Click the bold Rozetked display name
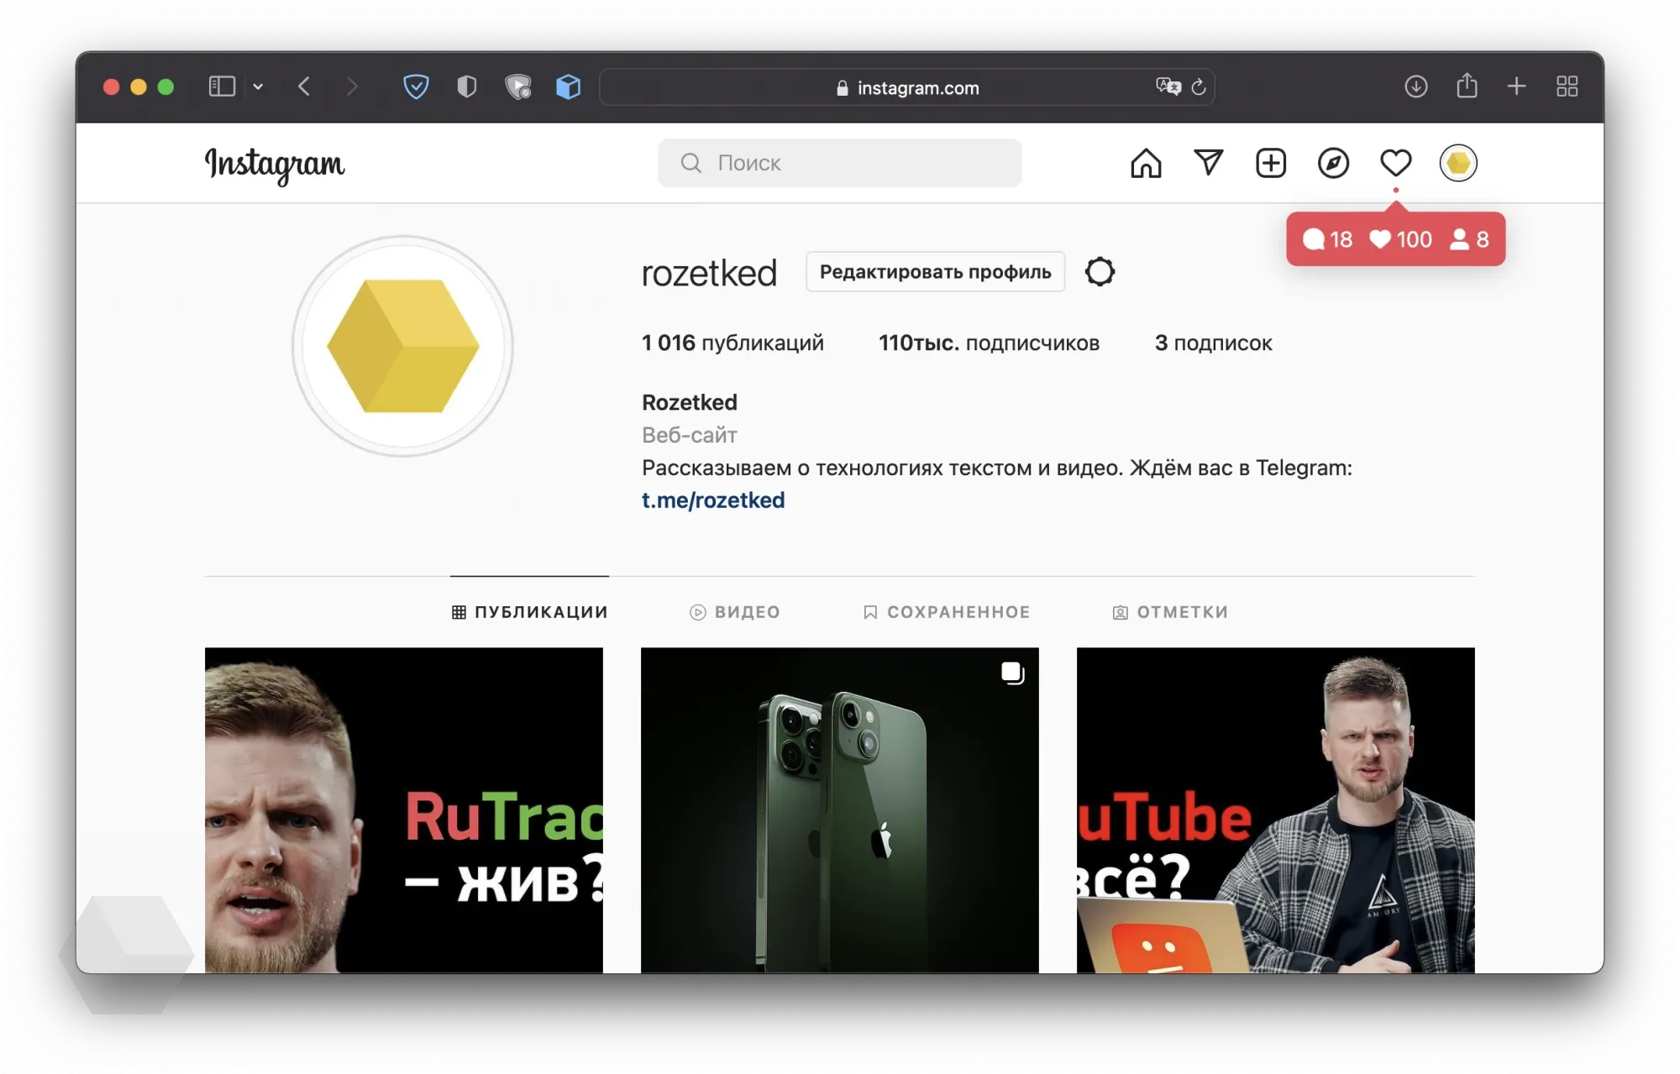Image resolution: width=1680 pixels, height=1074 pixels. 690,402
